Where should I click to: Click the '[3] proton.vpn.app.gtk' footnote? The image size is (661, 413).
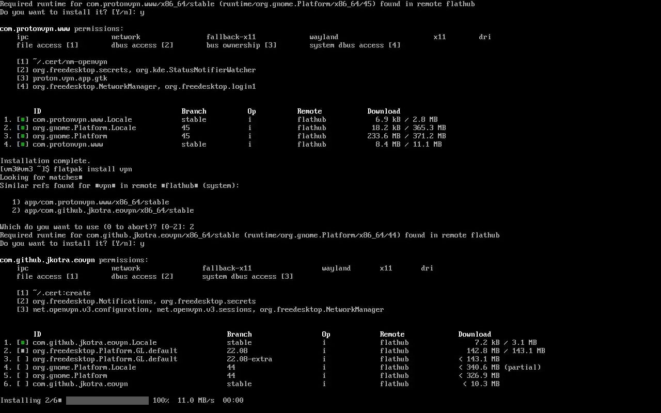coord(62,78)
